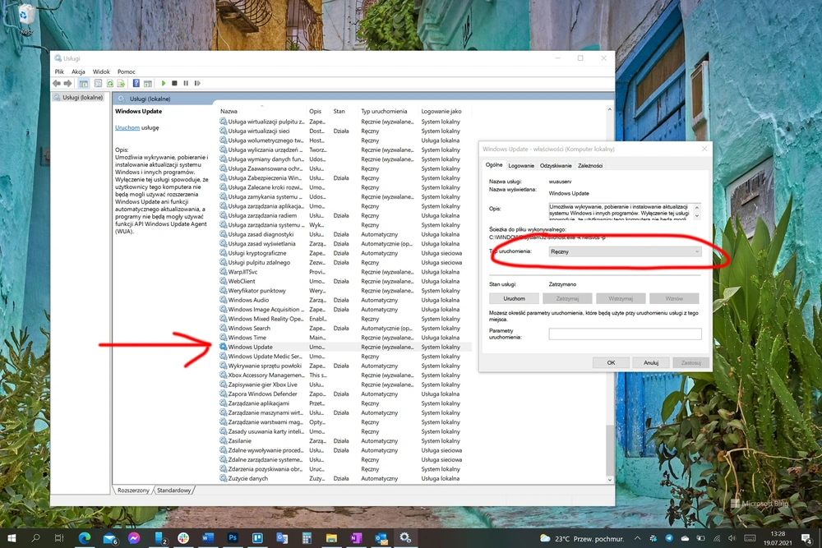Expand hidden system tray icons chevron
Screen dimensions: 822x548
[x=638, y=538]
